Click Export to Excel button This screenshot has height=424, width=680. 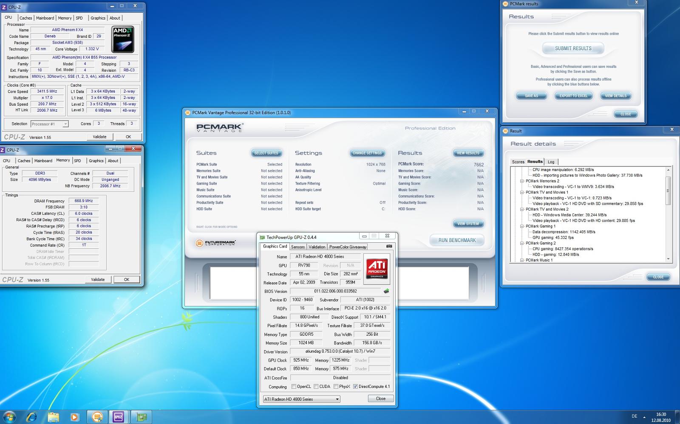[573, 96]
